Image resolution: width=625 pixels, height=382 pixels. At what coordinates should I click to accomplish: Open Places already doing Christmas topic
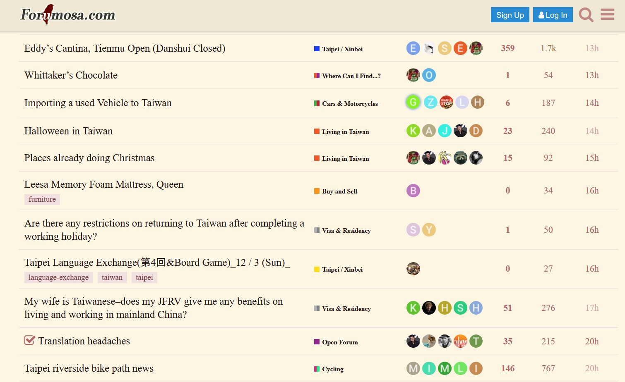[x=89, y=158]
